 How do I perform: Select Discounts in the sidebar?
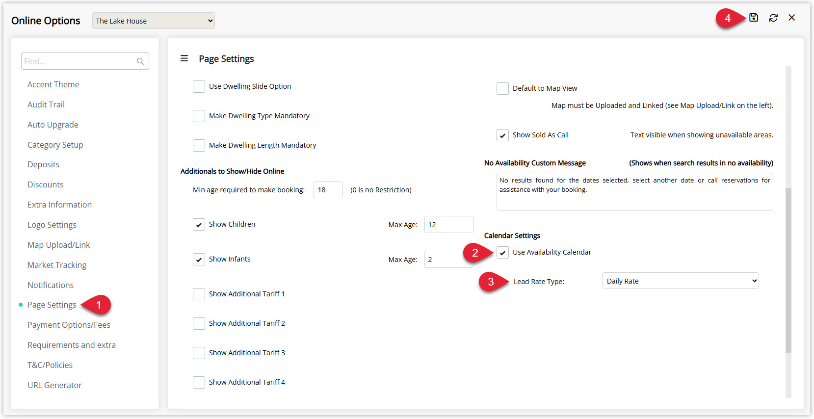click(46, 184)
